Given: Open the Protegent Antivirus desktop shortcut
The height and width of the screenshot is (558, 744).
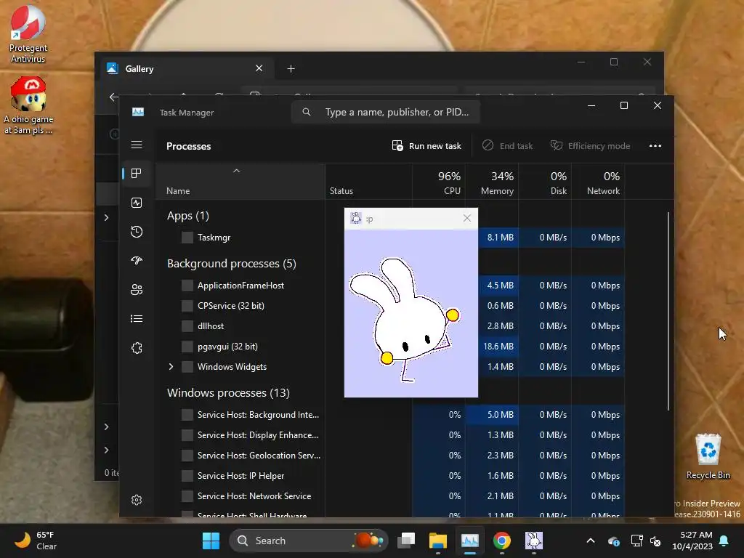Looking at the screenshot, I should click(28, 33).
